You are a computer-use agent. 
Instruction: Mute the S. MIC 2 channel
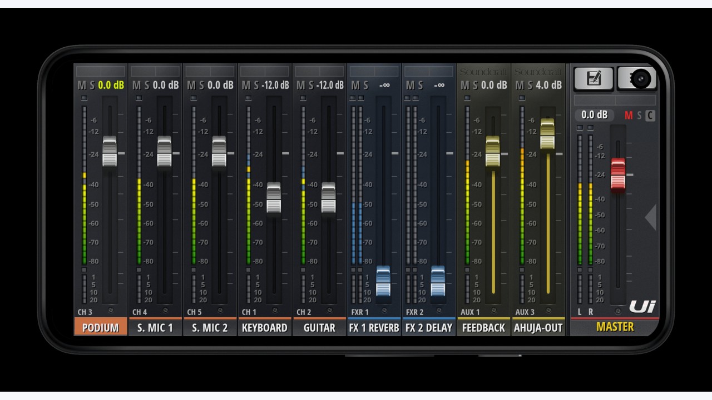pyautogui.click(x=191, y=86)
